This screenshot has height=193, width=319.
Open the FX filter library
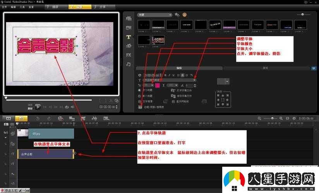pyautogui.click(x=129, y=55)
